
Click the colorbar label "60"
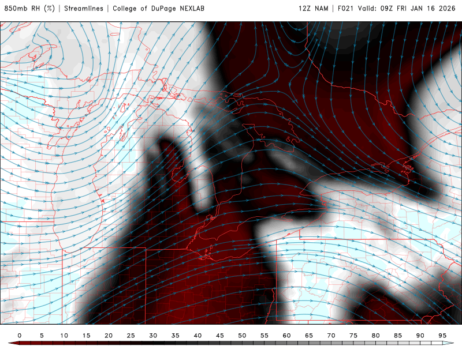click(286, 336)
